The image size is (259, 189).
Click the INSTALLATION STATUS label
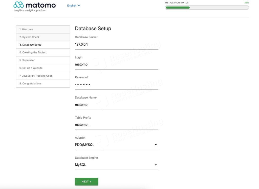pyautogui.click(x=177, y=3)
